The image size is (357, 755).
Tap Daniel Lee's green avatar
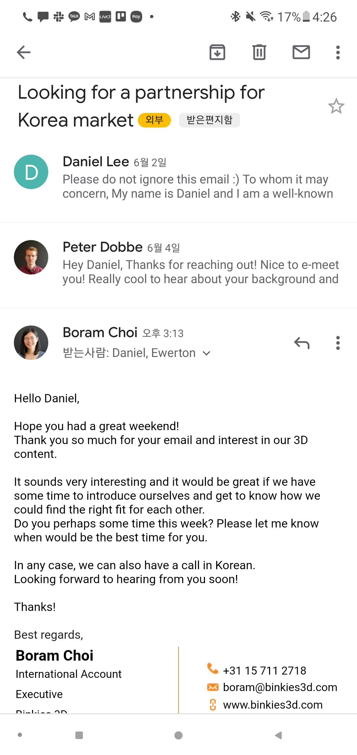31,172
